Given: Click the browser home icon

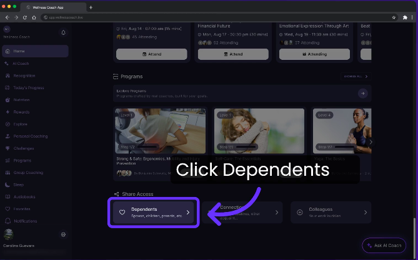Looking at the screenshot, I should pos(34,17).
